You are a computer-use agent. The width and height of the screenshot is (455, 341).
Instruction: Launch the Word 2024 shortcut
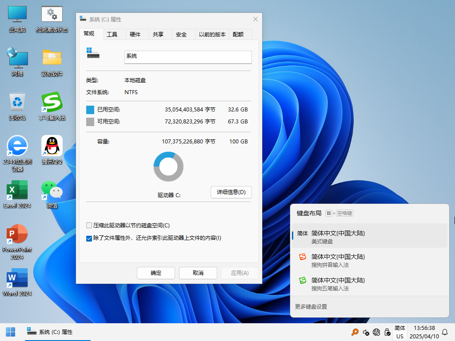tap(17, 282)
